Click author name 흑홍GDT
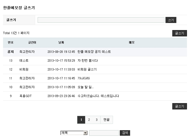 26,96
